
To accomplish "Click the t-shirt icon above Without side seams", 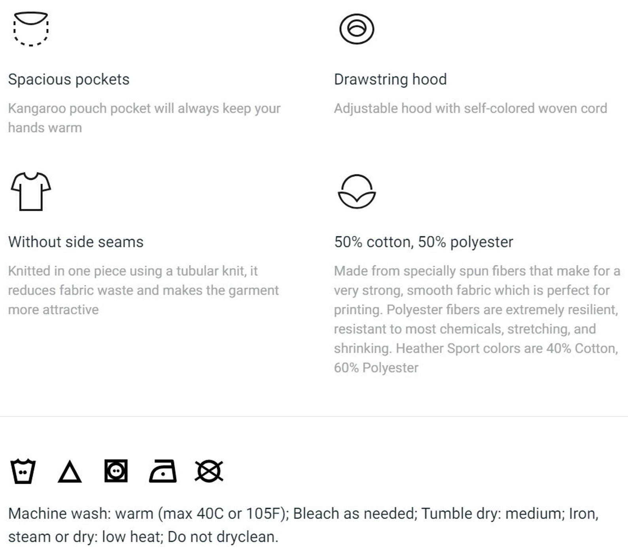I will (x=31, y=192).
